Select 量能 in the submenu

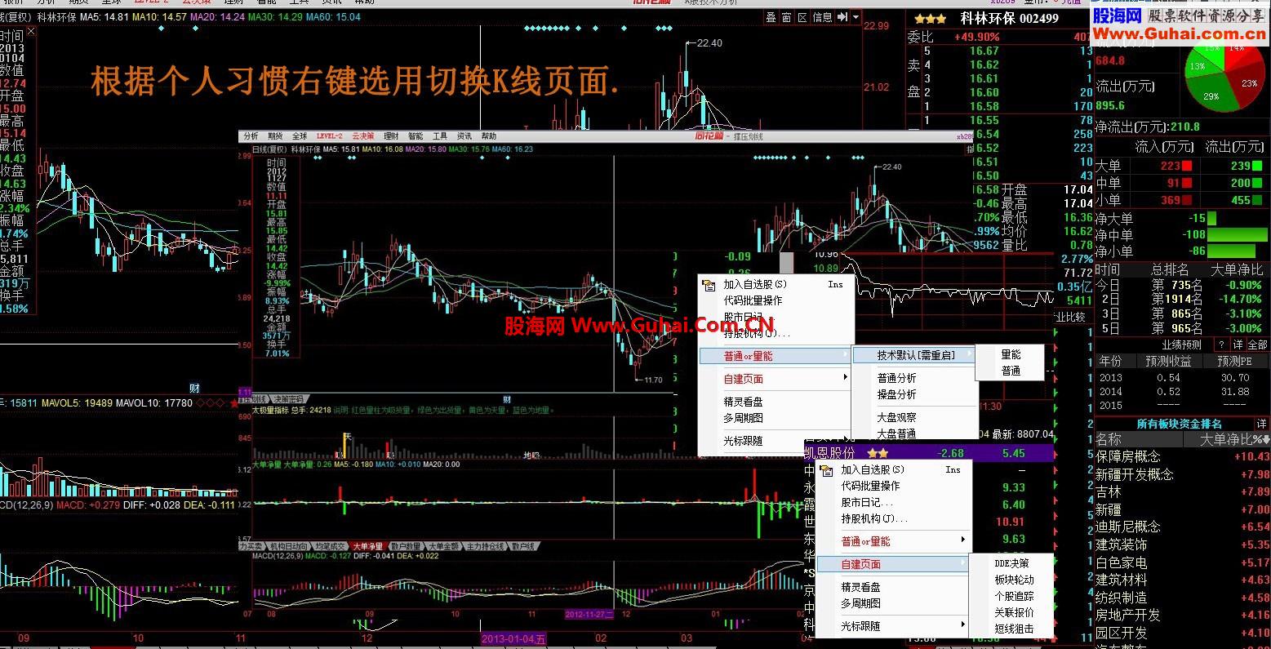[x=1011, y=354]
